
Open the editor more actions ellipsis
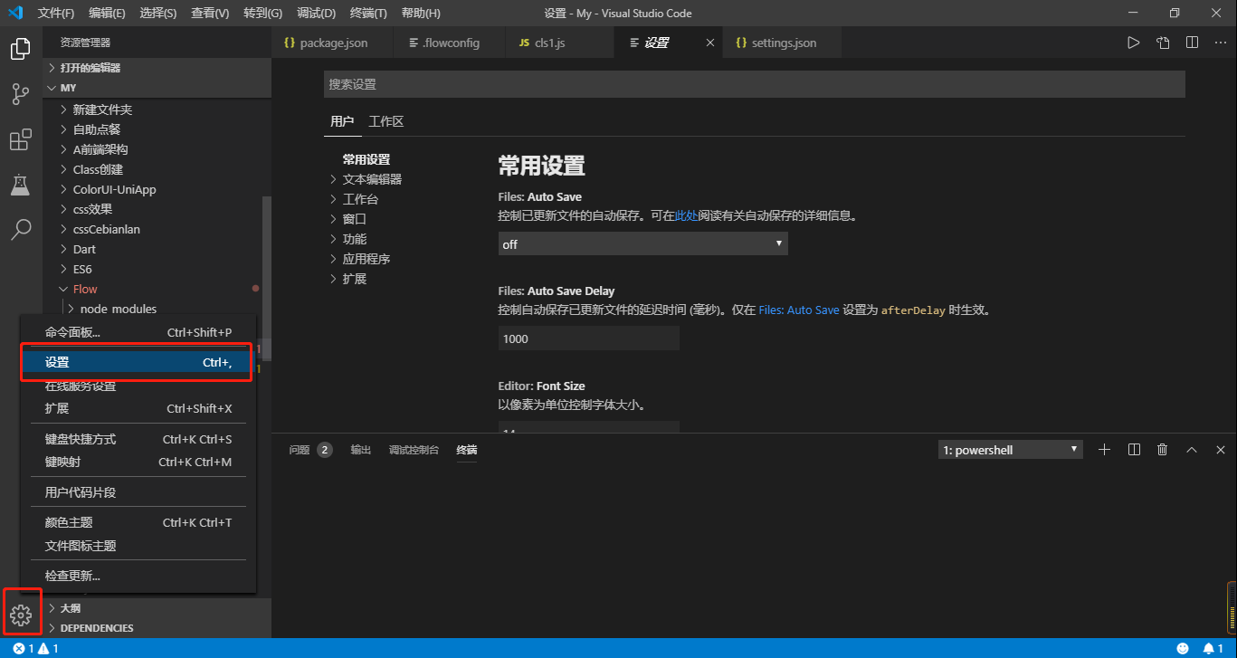click(1221, 43)
